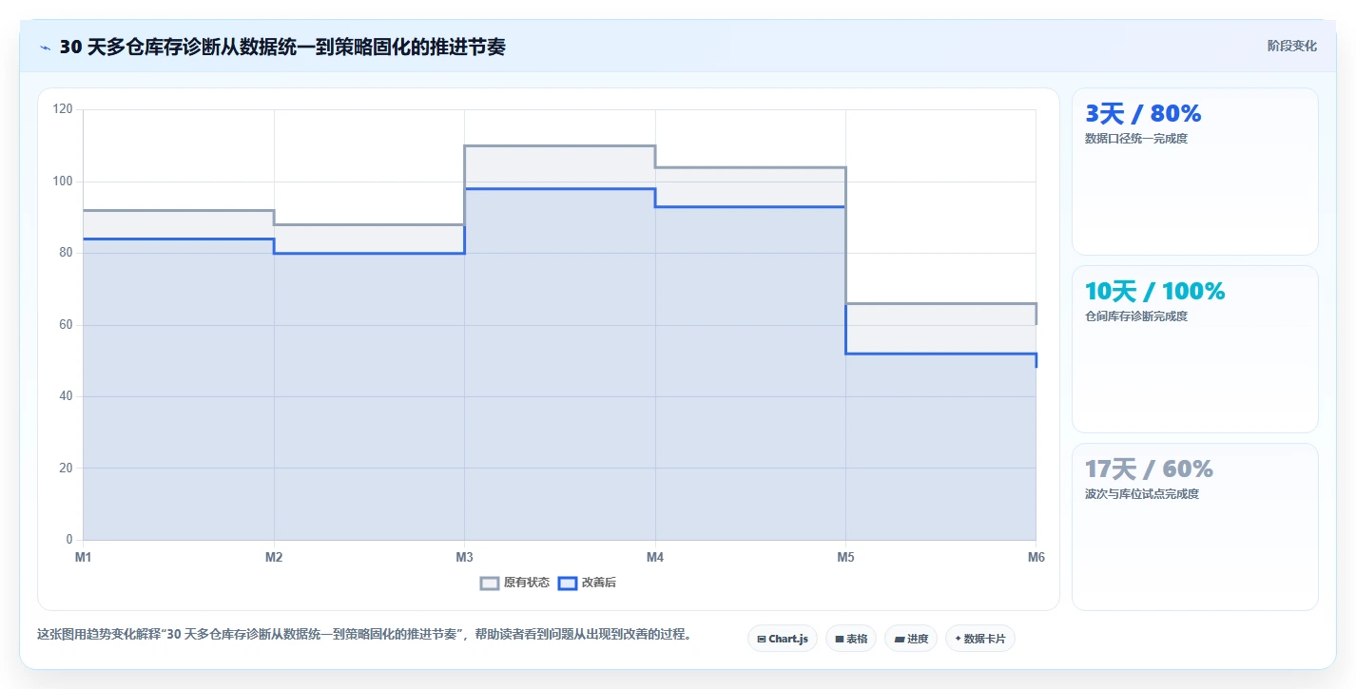Image resolution: width=1356 pixels, height=689 pixels.
Task: Select the Chart.js tag chip
Action: tap(783, 639)
